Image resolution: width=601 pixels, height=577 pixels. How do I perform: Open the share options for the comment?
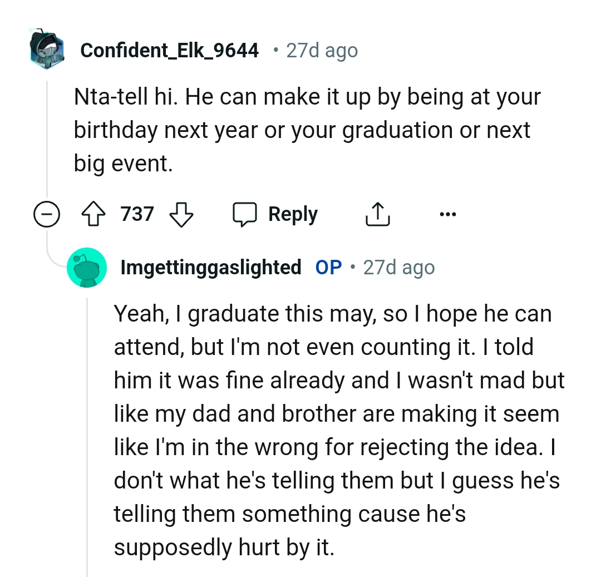(x=378, y=213)
